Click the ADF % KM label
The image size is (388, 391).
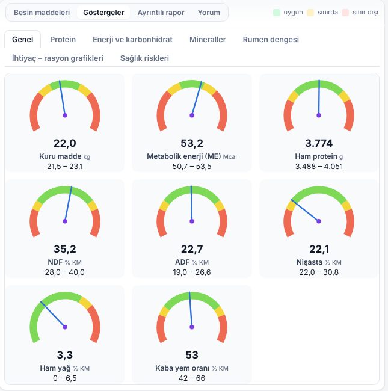(x=192, y=262)
